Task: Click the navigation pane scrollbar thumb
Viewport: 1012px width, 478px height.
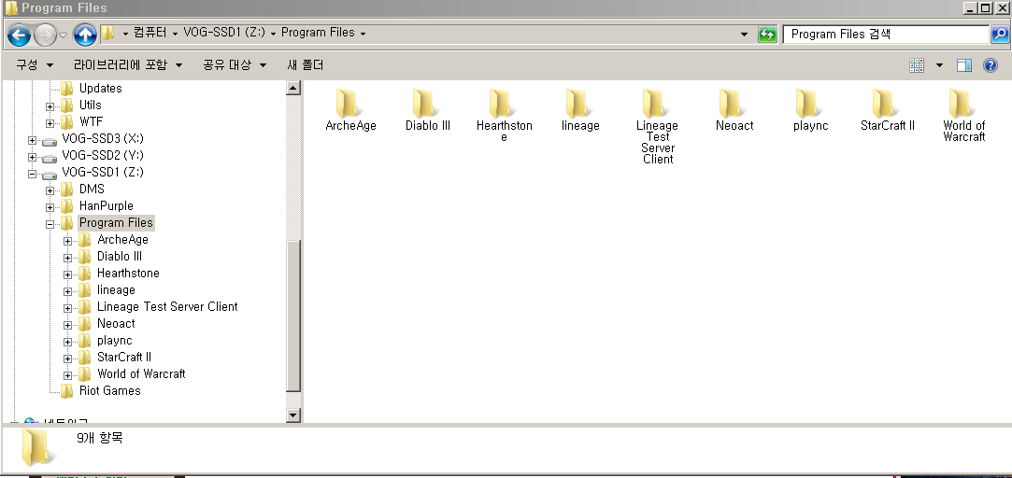Action: tap(293, 316)
